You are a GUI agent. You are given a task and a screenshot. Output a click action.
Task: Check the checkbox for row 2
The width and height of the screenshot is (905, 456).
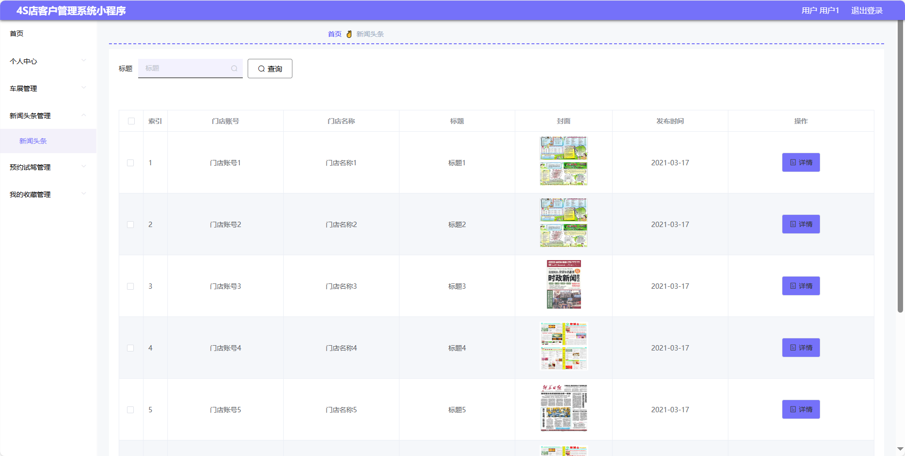tap(130, 225)
